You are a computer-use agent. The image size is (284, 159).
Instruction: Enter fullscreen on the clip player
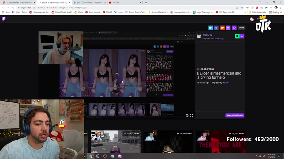[192, 115]
